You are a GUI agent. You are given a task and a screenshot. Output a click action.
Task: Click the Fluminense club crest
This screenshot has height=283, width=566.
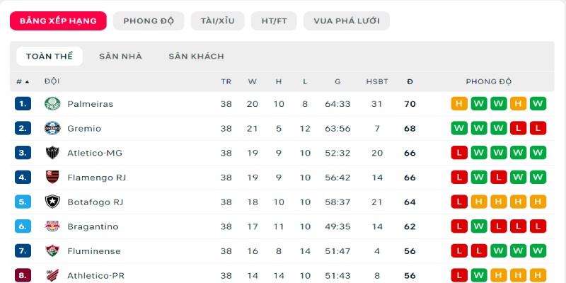tap(52, 251)
